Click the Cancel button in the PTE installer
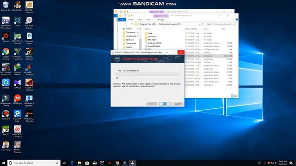The width and height of the screenshot is (296, 166). click(178, 104)
